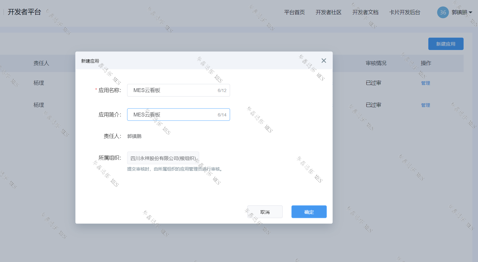Click the user avatar showing 36
This screenshot has width=478, height=262.
click(443, 12)
